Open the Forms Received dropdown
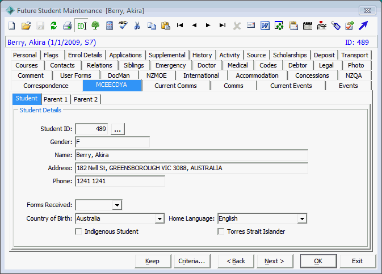The image size is (382, 274). [117, 205]
